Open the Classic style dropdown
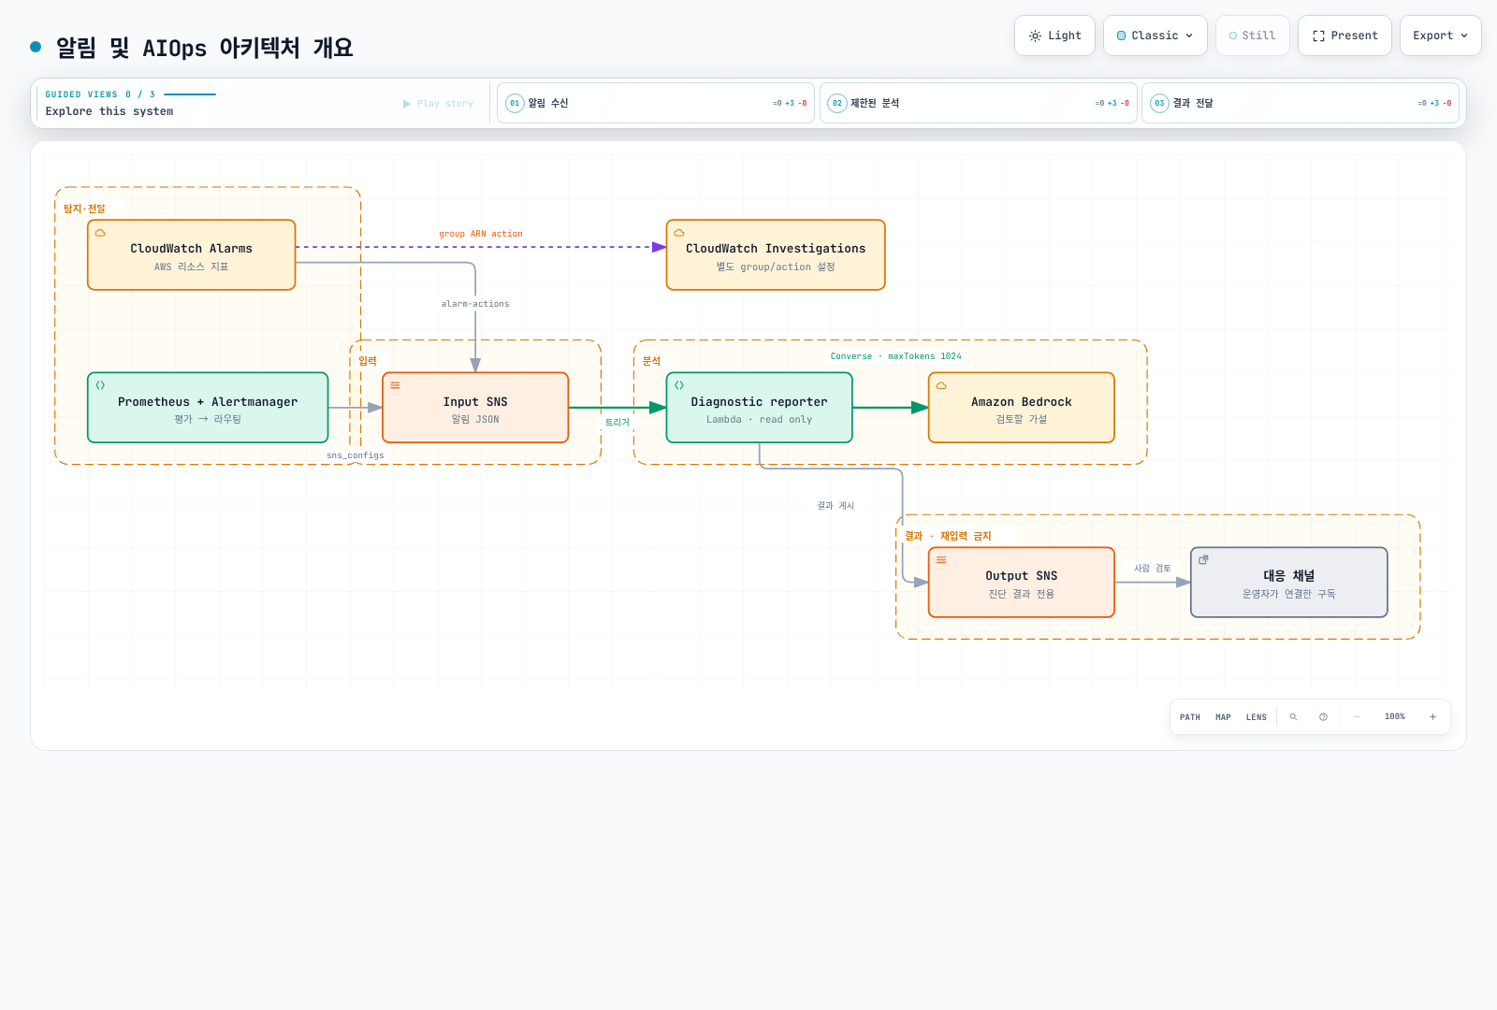Image resolution: width=1497 pixels, height=1010 pixels. pyautogui.click(x=1155, y=36)
